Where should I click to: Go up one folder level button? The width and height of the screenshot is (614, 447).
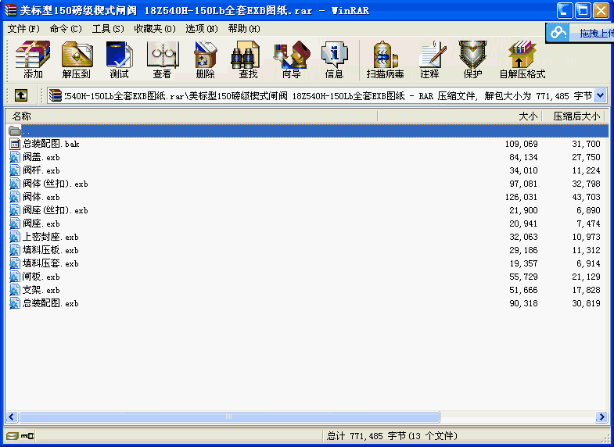[x=21, y=95]
